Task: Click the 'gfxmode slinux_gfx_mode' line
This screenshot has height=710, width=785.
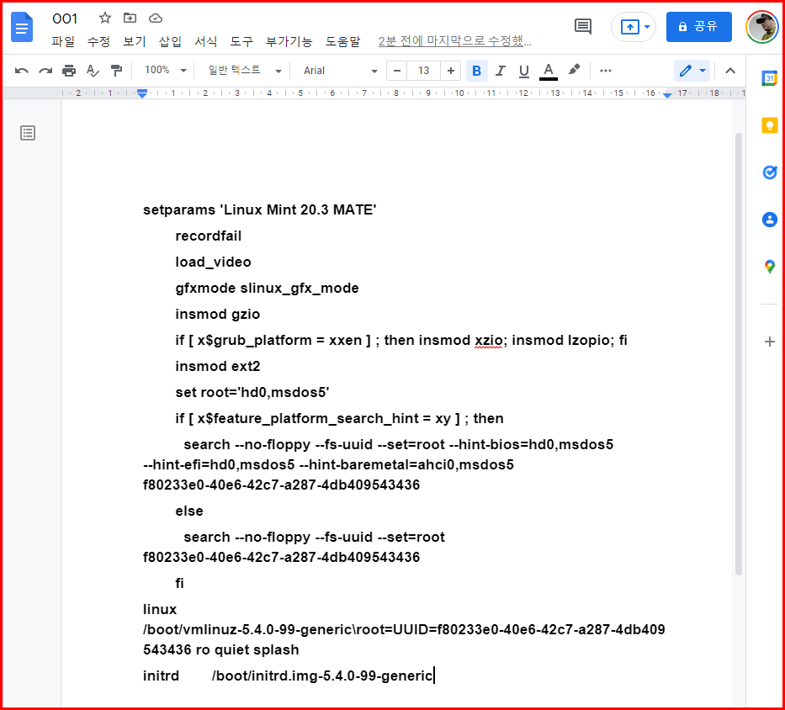Action: [267, 289]
